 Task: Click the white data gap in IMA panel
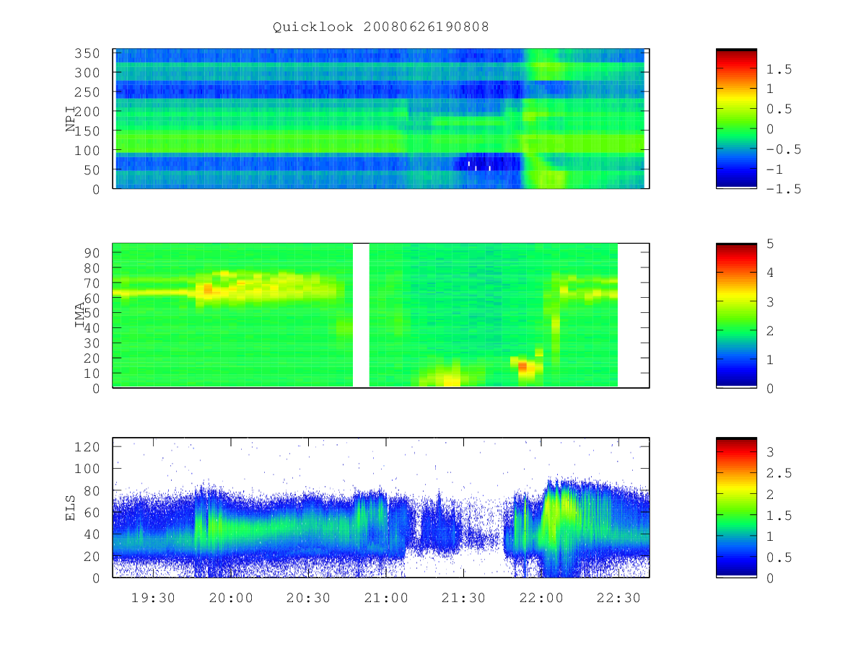(x=361, y=316)
